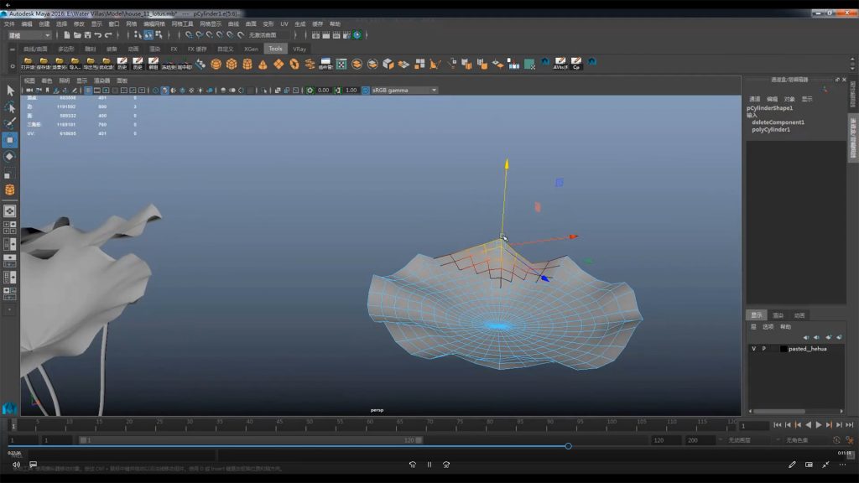The height and width of the screenshot is (483, 859).
Task: Click the open scene folder icon
Action: pyautogui.click(x=77, y=35)
